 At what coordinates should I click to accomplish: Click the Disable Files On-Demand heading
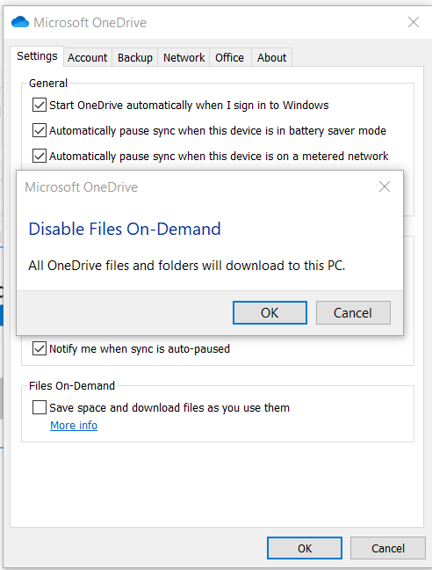(x=125, y=229)
